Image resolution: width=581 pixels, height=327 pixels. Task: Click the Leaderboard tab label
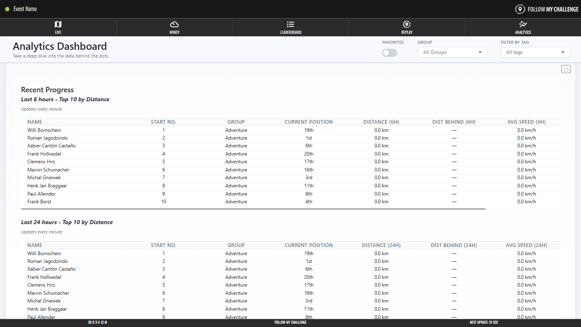tap(290, 32)
